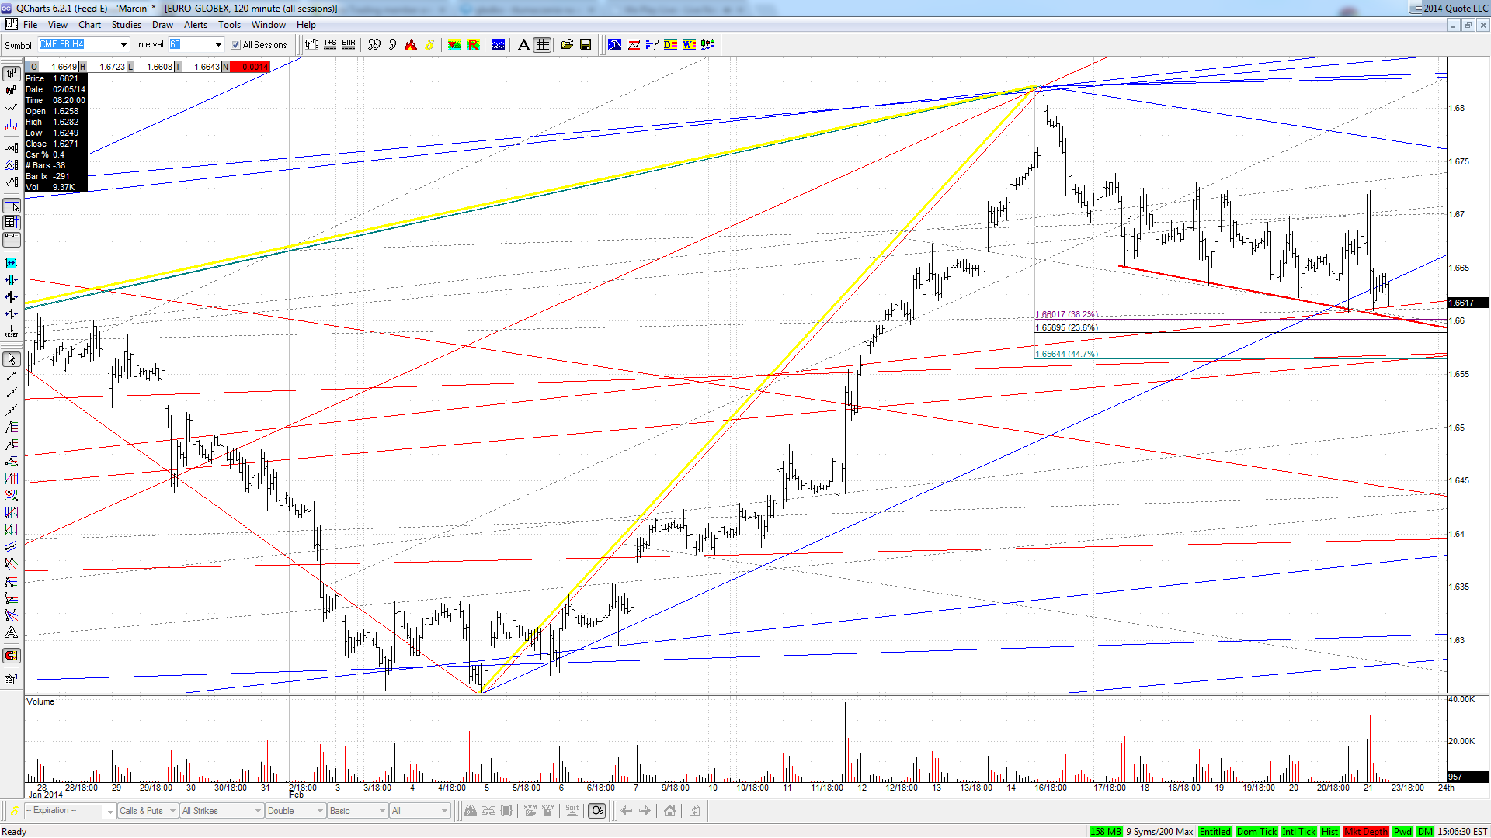Click the forward arrow in bottom toolbar
The width and height of the screenshot is (1491, 838).
pyautogui.click(x=645, y=811)
